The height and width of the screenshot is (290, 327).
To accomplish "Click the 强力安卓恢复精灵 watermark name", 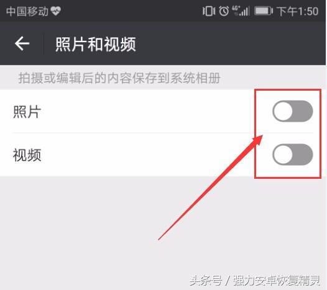I will (277, 281).
